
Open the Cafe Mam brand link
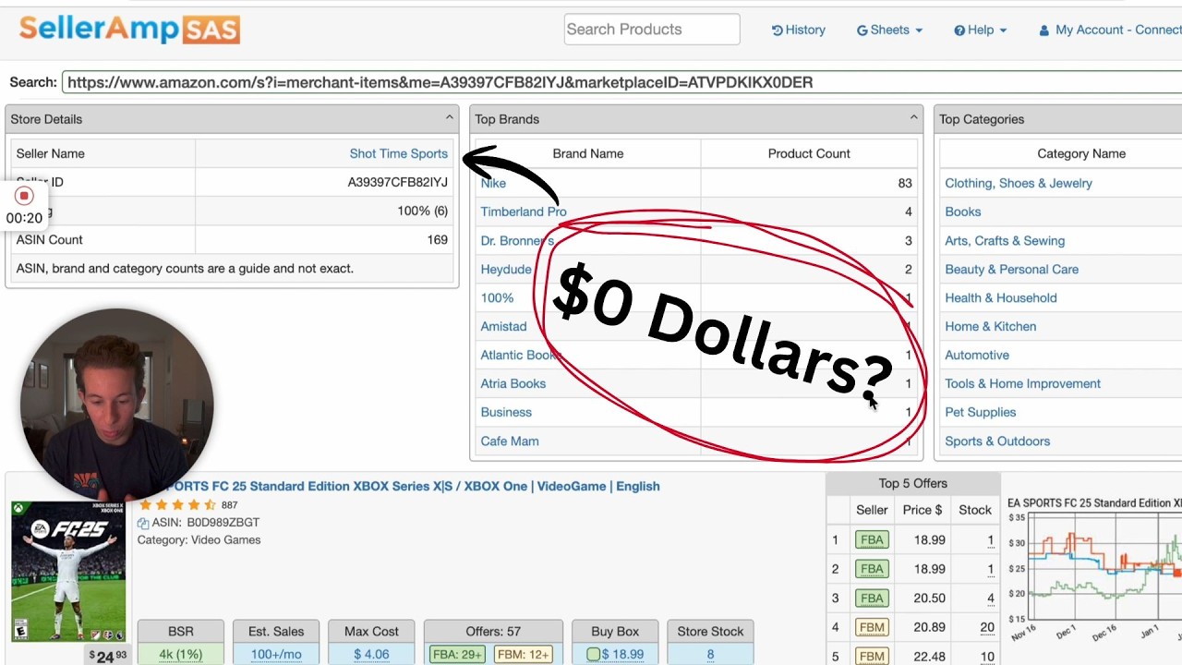point(510,441)
